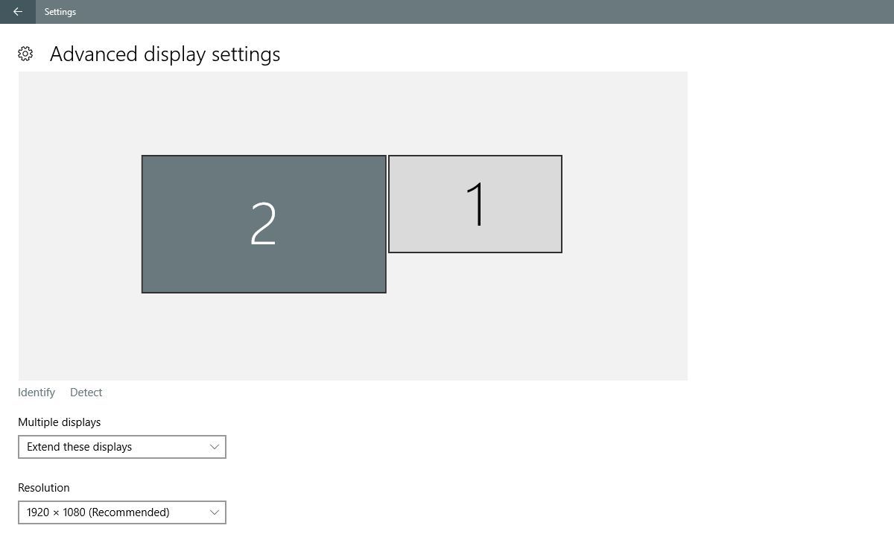Viewport: 894px width, 540px height.
Task: Click the gear icon beside Advanced display settings
Action: point(25,54)
